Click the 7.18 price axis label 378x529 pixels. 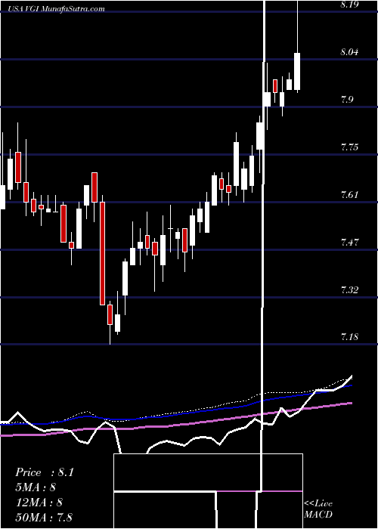click(350, 337)
